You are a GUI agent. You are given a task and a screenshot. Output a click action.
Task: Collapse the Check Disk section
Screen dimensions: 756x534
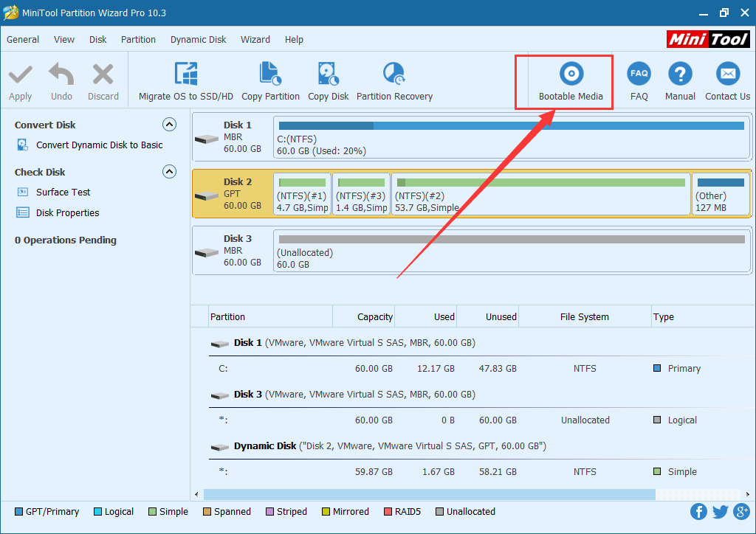[x=169, y=172]
